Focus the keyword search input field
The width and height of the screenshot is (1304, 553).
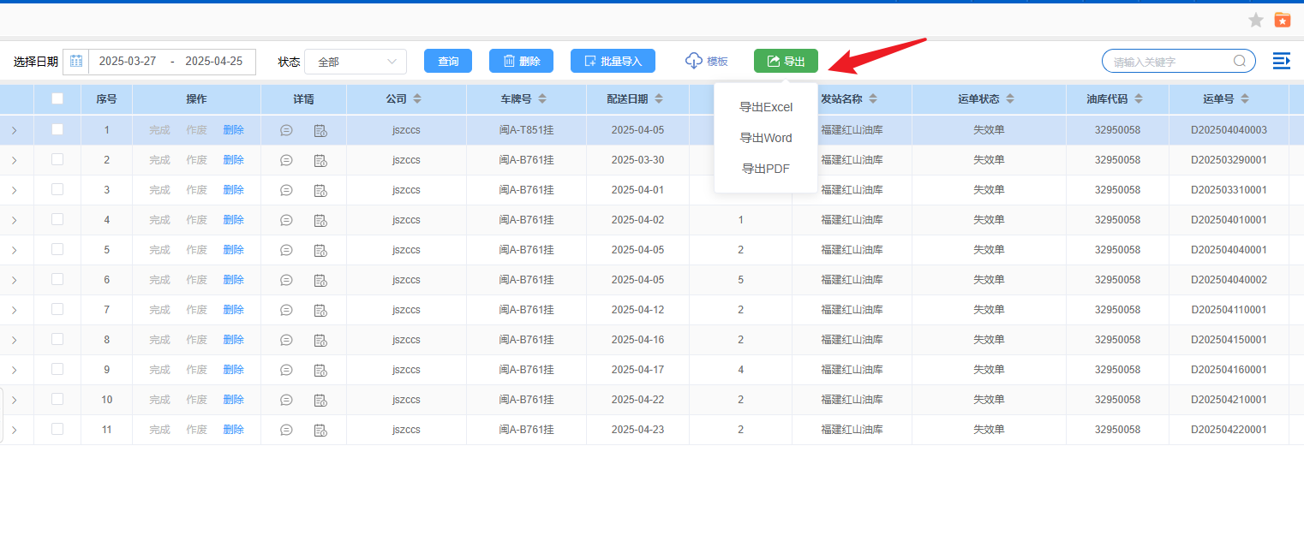point(1169,62)
